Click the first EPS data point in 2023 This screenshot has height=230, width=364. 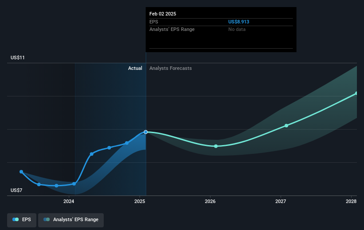click(21, 172)
